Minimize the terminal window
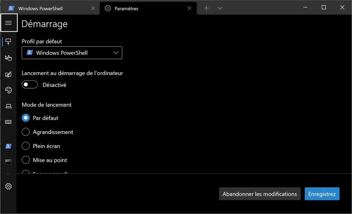Viewport: 352px width, 214px height. [305, 7]
